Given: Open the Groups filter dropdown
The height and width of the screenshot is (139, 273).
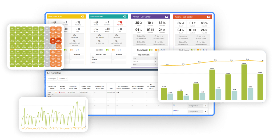Looking at the screenshot, I should 52,79.
